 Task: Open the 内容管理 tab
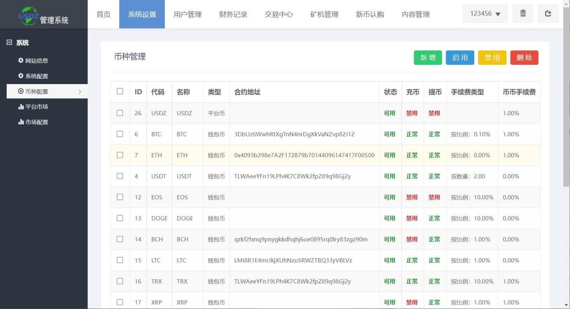(416, 14)
